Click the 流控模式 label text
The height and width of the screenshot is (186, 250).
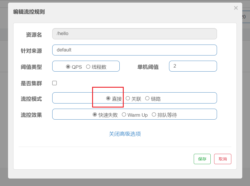point(31,99)
